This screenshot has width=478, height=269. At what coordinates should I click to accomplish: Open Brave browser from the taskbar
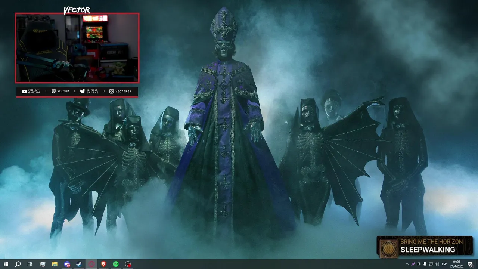103,264
